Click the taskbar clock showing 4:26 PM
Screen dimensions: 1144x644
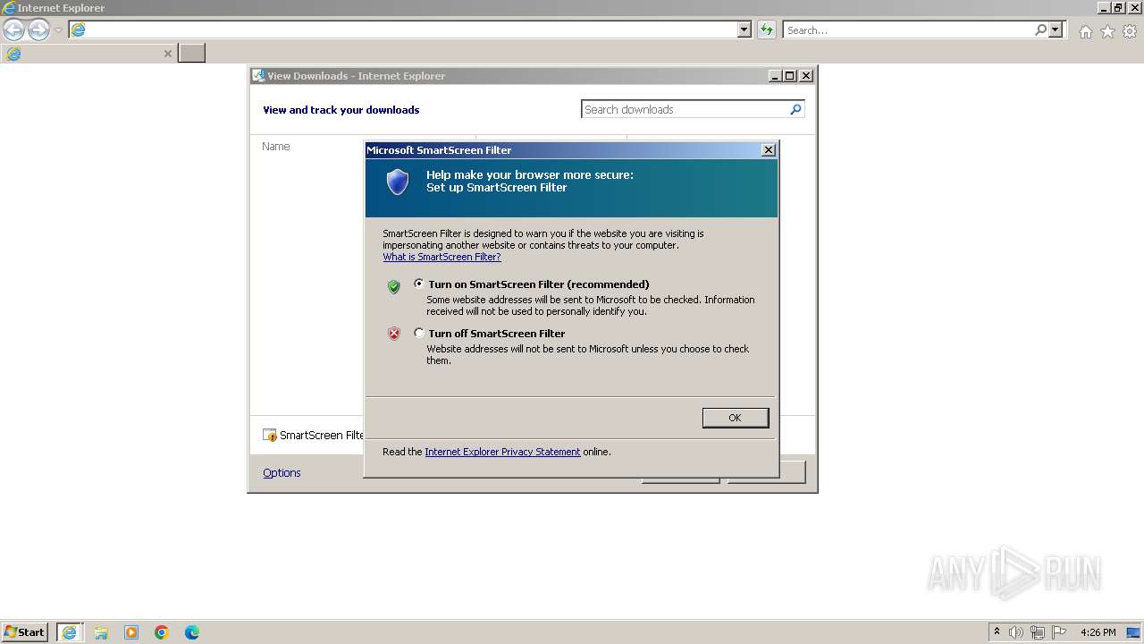pos(1098,632)
